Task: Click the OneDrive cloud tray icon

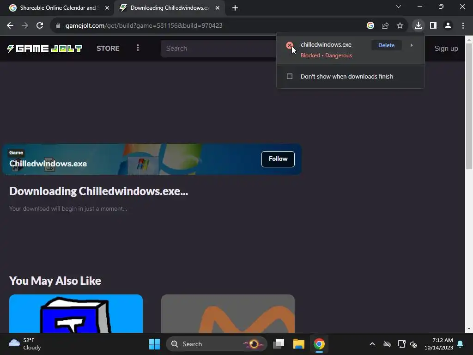Action: (x=387, y=344)
